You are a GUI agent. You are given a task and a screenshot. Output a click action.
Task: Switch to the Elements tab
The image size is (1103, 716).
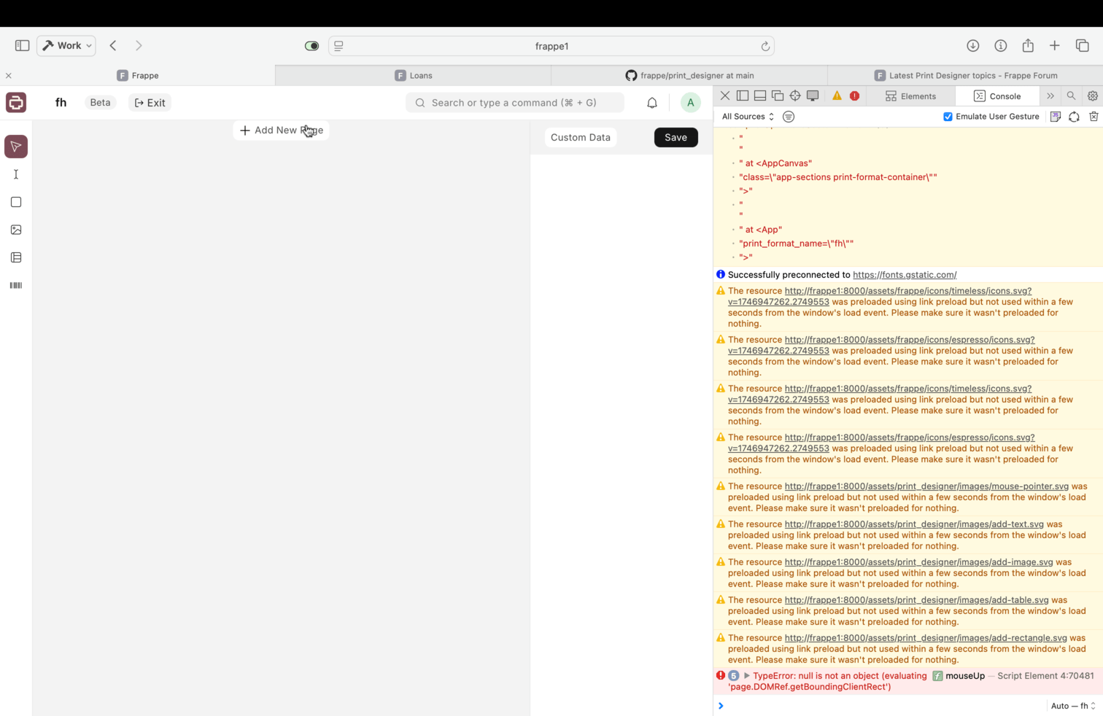click(x=911, y=96)
